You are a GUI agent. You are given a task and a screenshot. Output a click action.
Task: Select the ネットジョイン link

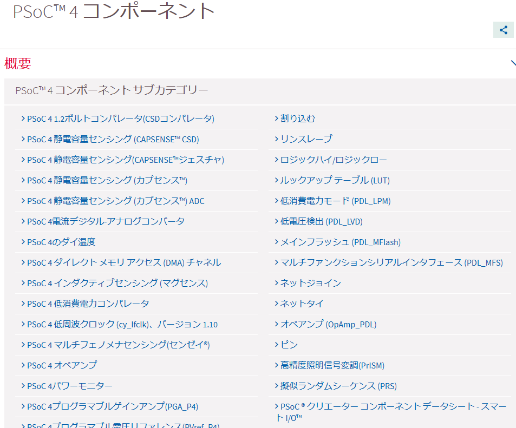click(x=310, y=283)
